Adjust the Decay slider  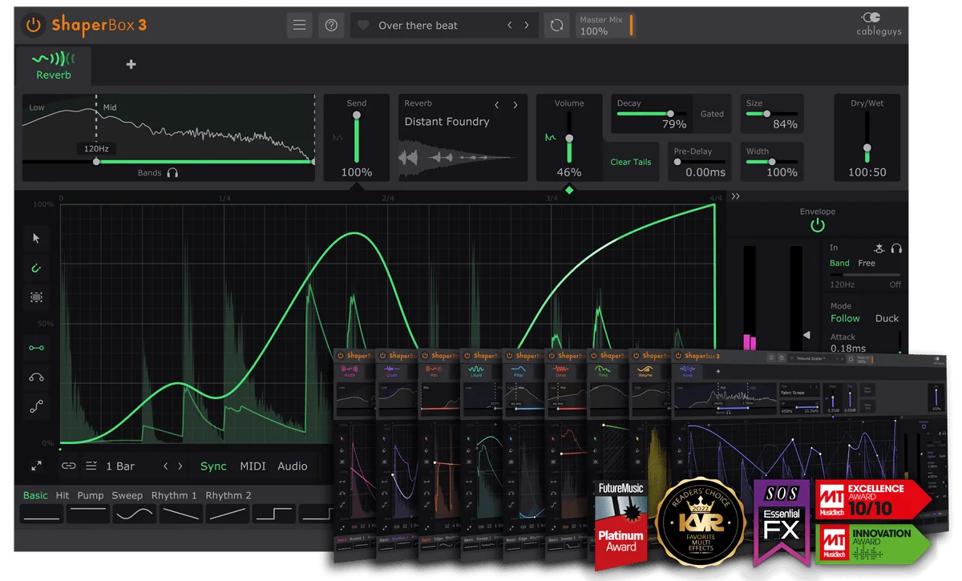coord(651,114)
